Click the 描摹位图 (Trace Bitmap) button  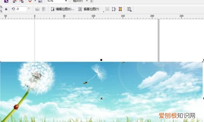click(89, 9)
